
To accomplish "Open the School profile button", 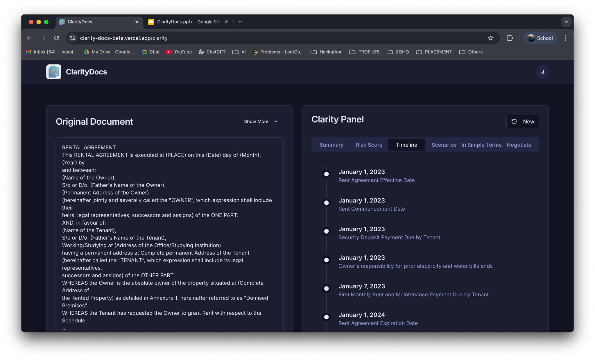I will (540, 38).
